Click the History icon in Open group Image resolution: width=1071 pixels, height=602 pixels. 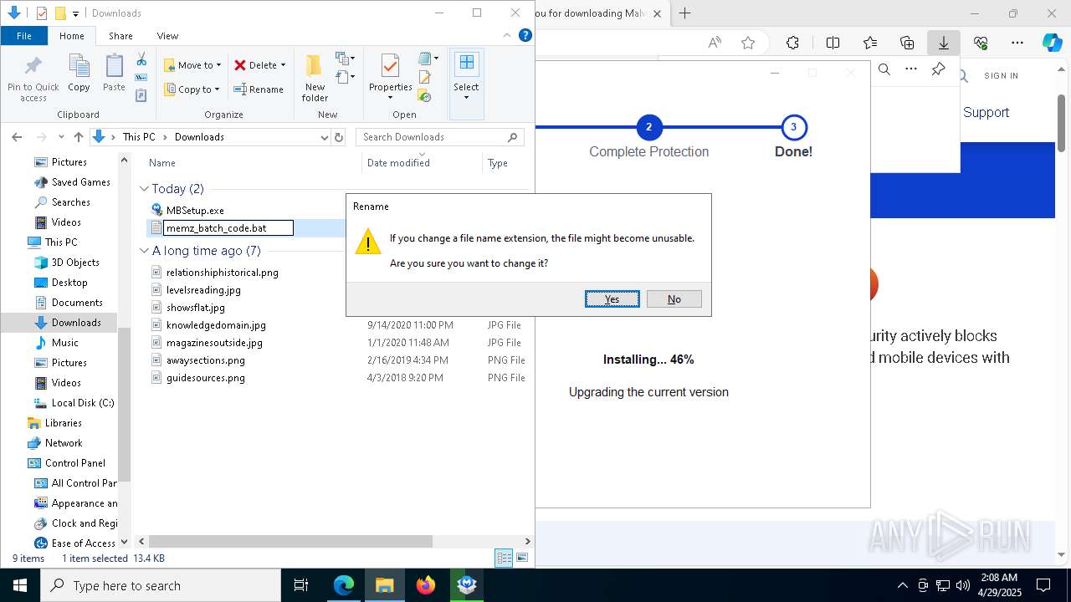coord(424,95)
